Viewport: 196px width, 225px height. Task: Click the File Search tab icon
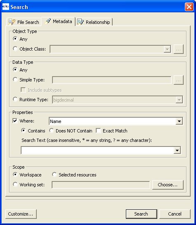[12, 22]
